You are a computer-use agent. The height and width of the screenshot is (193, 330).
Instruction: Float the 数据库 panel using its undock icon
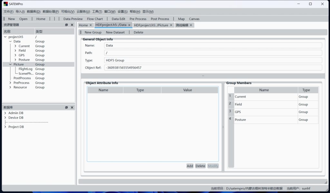pyautogui.click(x=66, y=107)
